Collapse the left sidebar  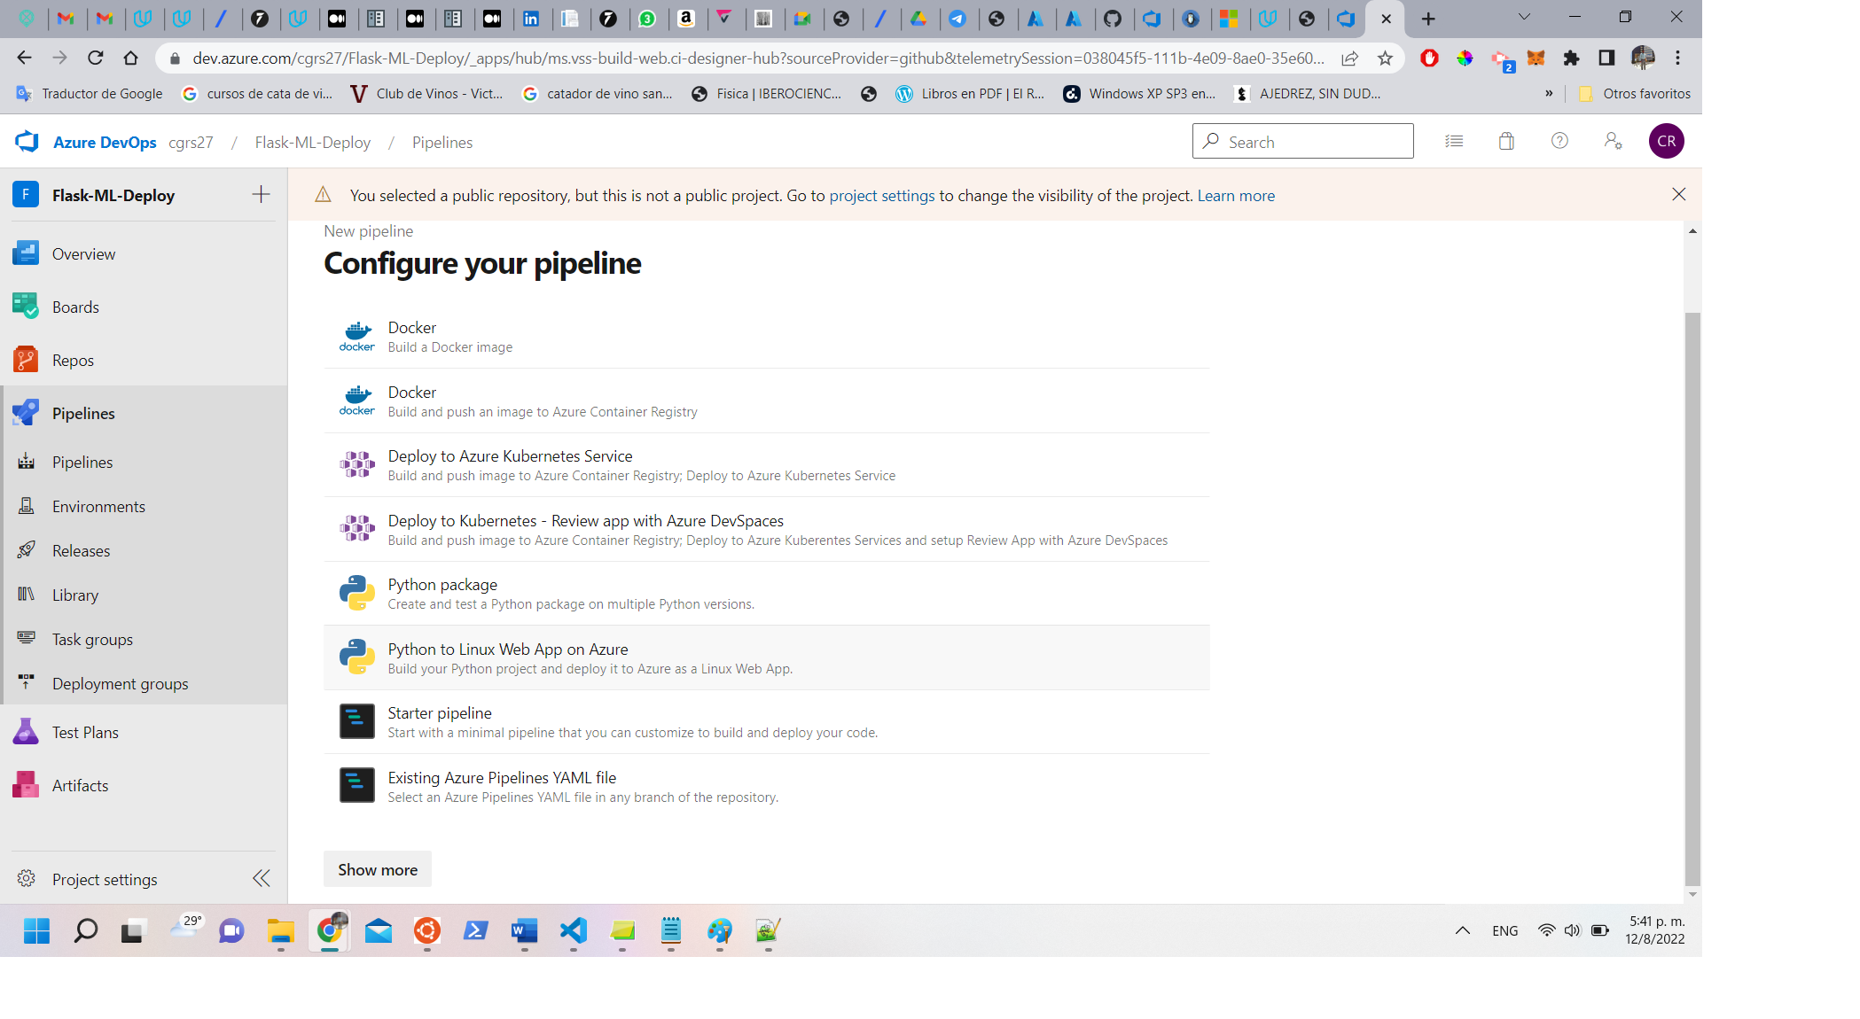tap(261, 878)
